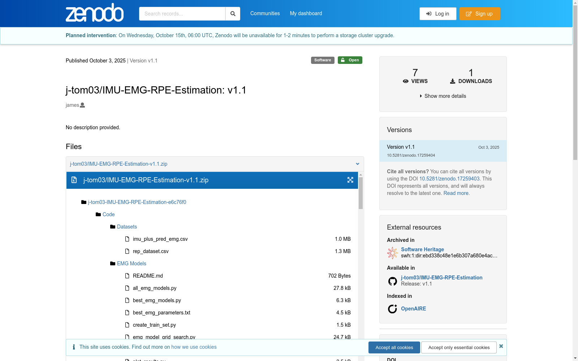Focus the Search records input field
The image size is (578, 361).
pyautogui.click(x=182, y=14)
